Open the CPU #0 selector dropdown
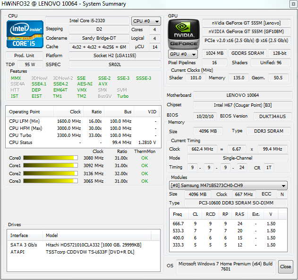The width and height of the screenshot is (298, 280). [146, 21]
